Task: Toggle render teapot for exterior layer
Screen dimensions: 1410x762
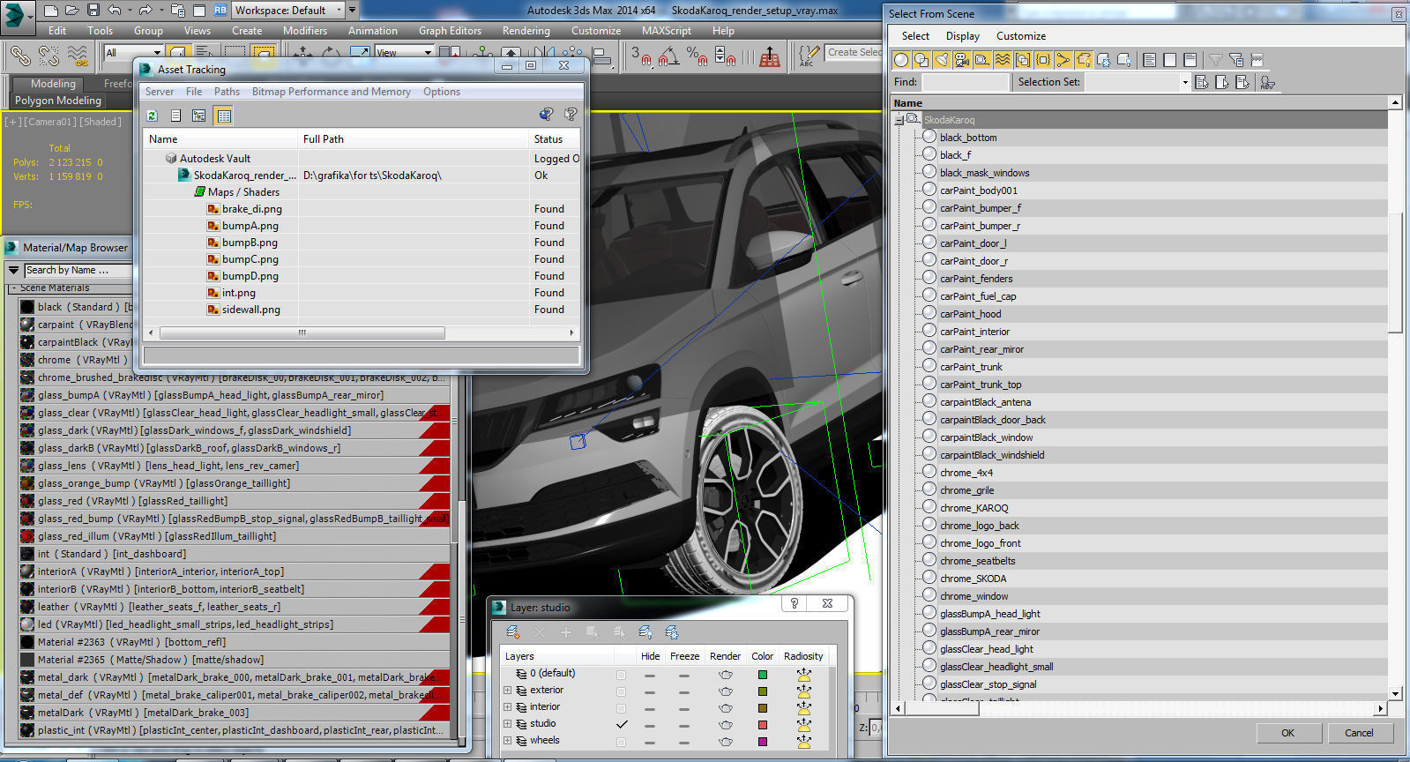Action: pos(725,691)
